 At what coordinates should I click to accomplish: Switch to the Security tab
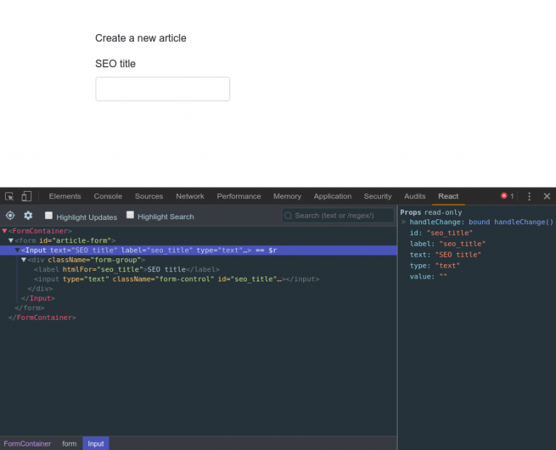coord(378,196)
